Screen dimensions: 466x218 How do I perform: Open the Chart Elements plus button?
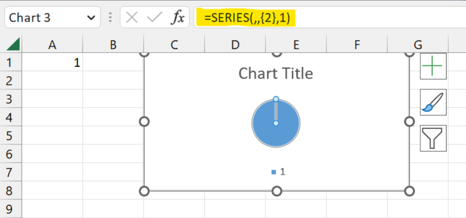click(x=433, y=66)
